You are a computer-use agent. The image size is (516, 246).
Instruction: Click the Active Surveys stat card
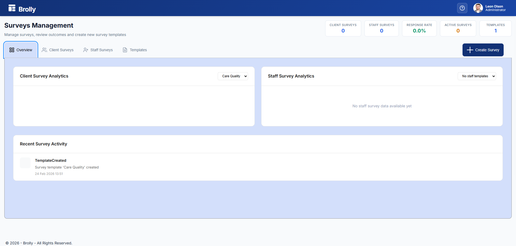pos(458,28)
